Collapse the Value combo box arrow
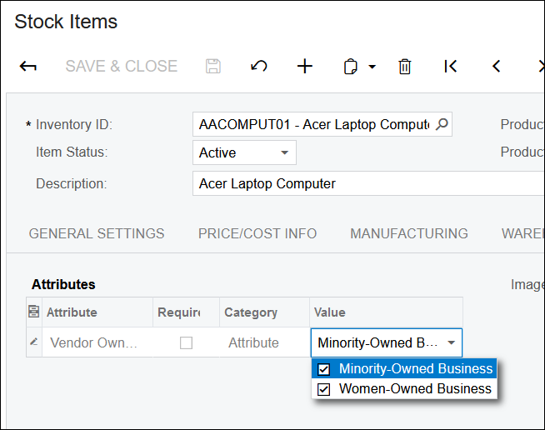This screenshot has height=430, width=545. 451,342
